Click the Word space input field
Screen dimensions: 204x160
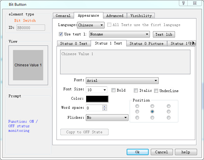(x=94, y=108)
